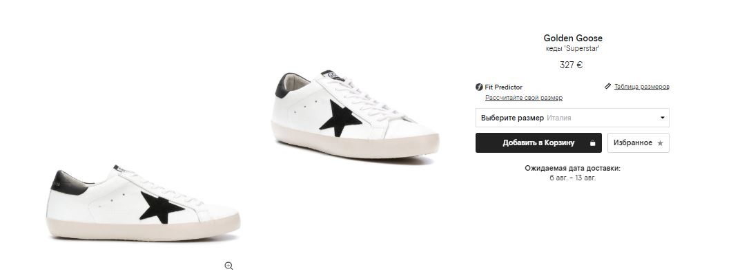Click the кеды 'Superstar' product title
The image size is (742, 276).
click(572, 49)
